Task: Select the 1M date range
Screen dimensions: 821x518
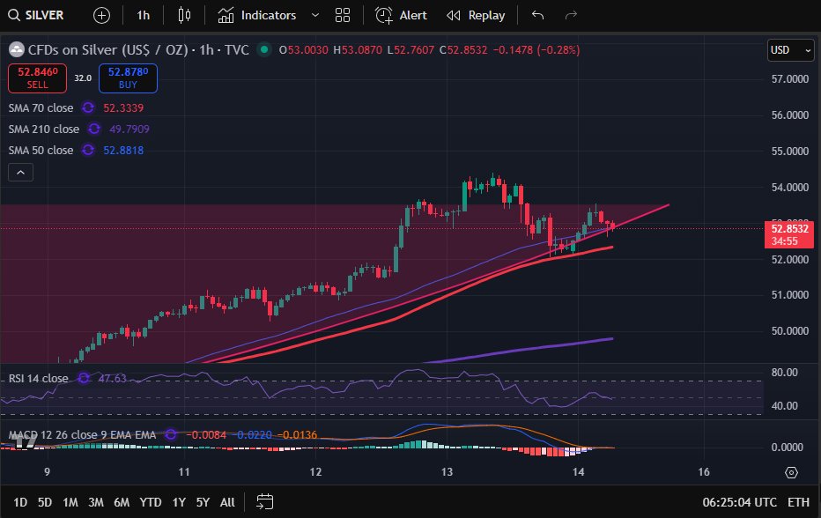Action: [x=70, y=502]
